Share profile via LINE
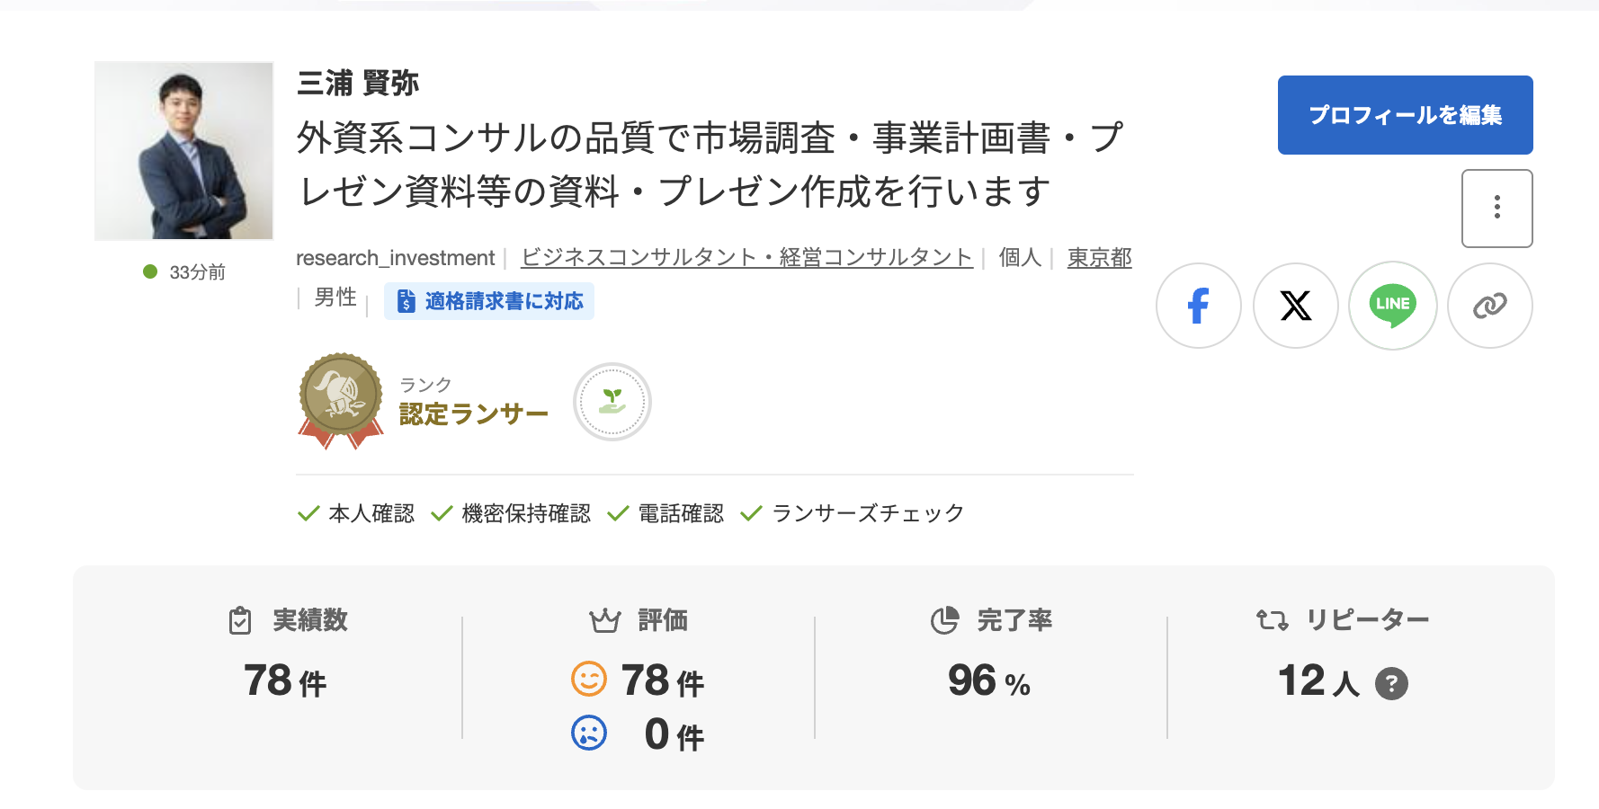Screen dimensions: 1599x809 [1392, 306]
